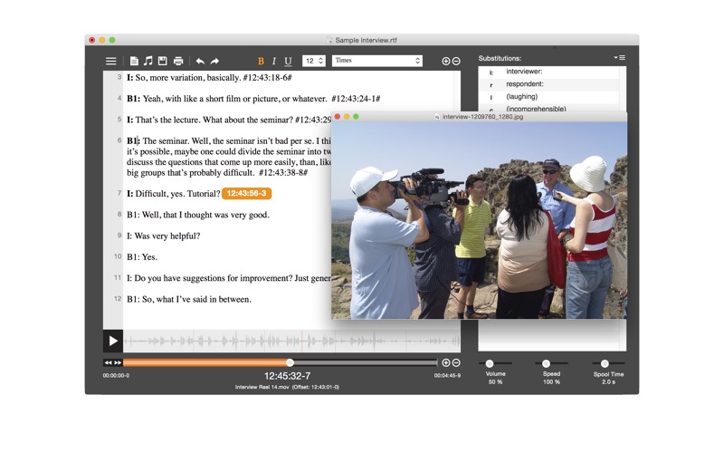The image size is (724, 453).
Task: Click the current timecode 12:45:32-7
Action: [x=287, y=376]
